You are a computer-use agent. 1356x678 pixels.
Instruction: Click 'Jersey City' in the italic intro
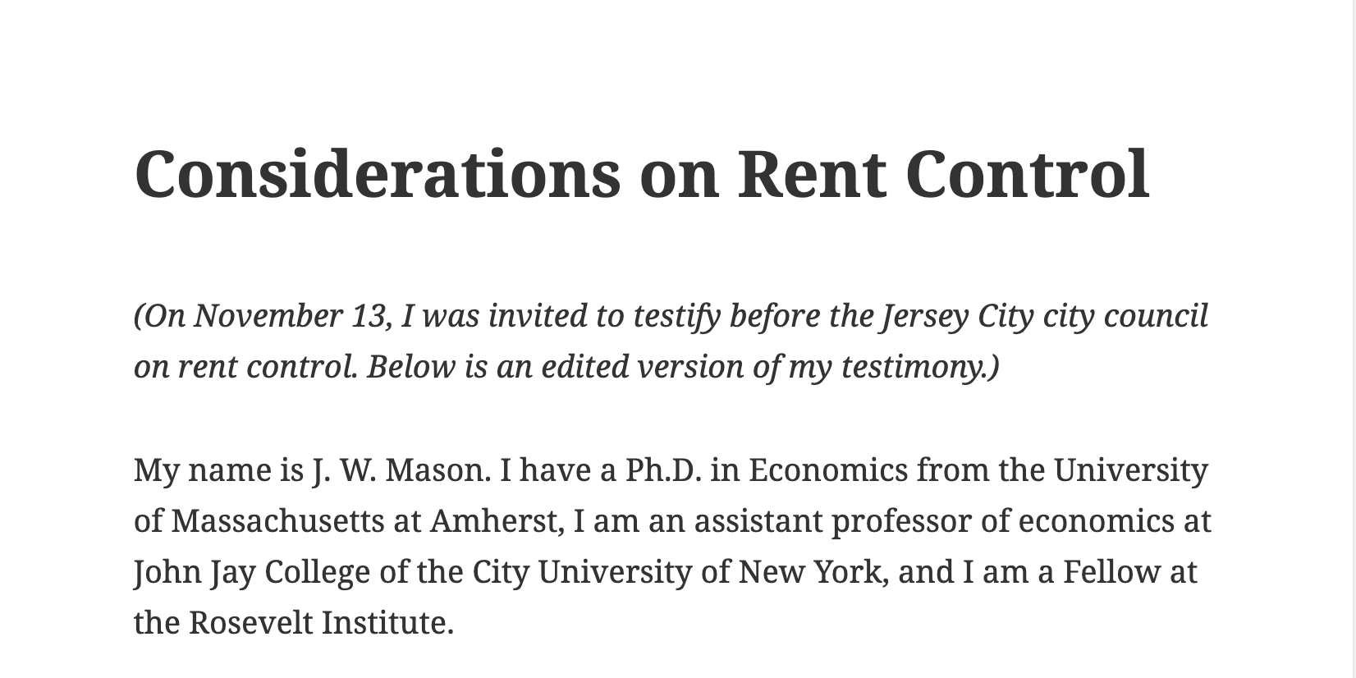957,316
